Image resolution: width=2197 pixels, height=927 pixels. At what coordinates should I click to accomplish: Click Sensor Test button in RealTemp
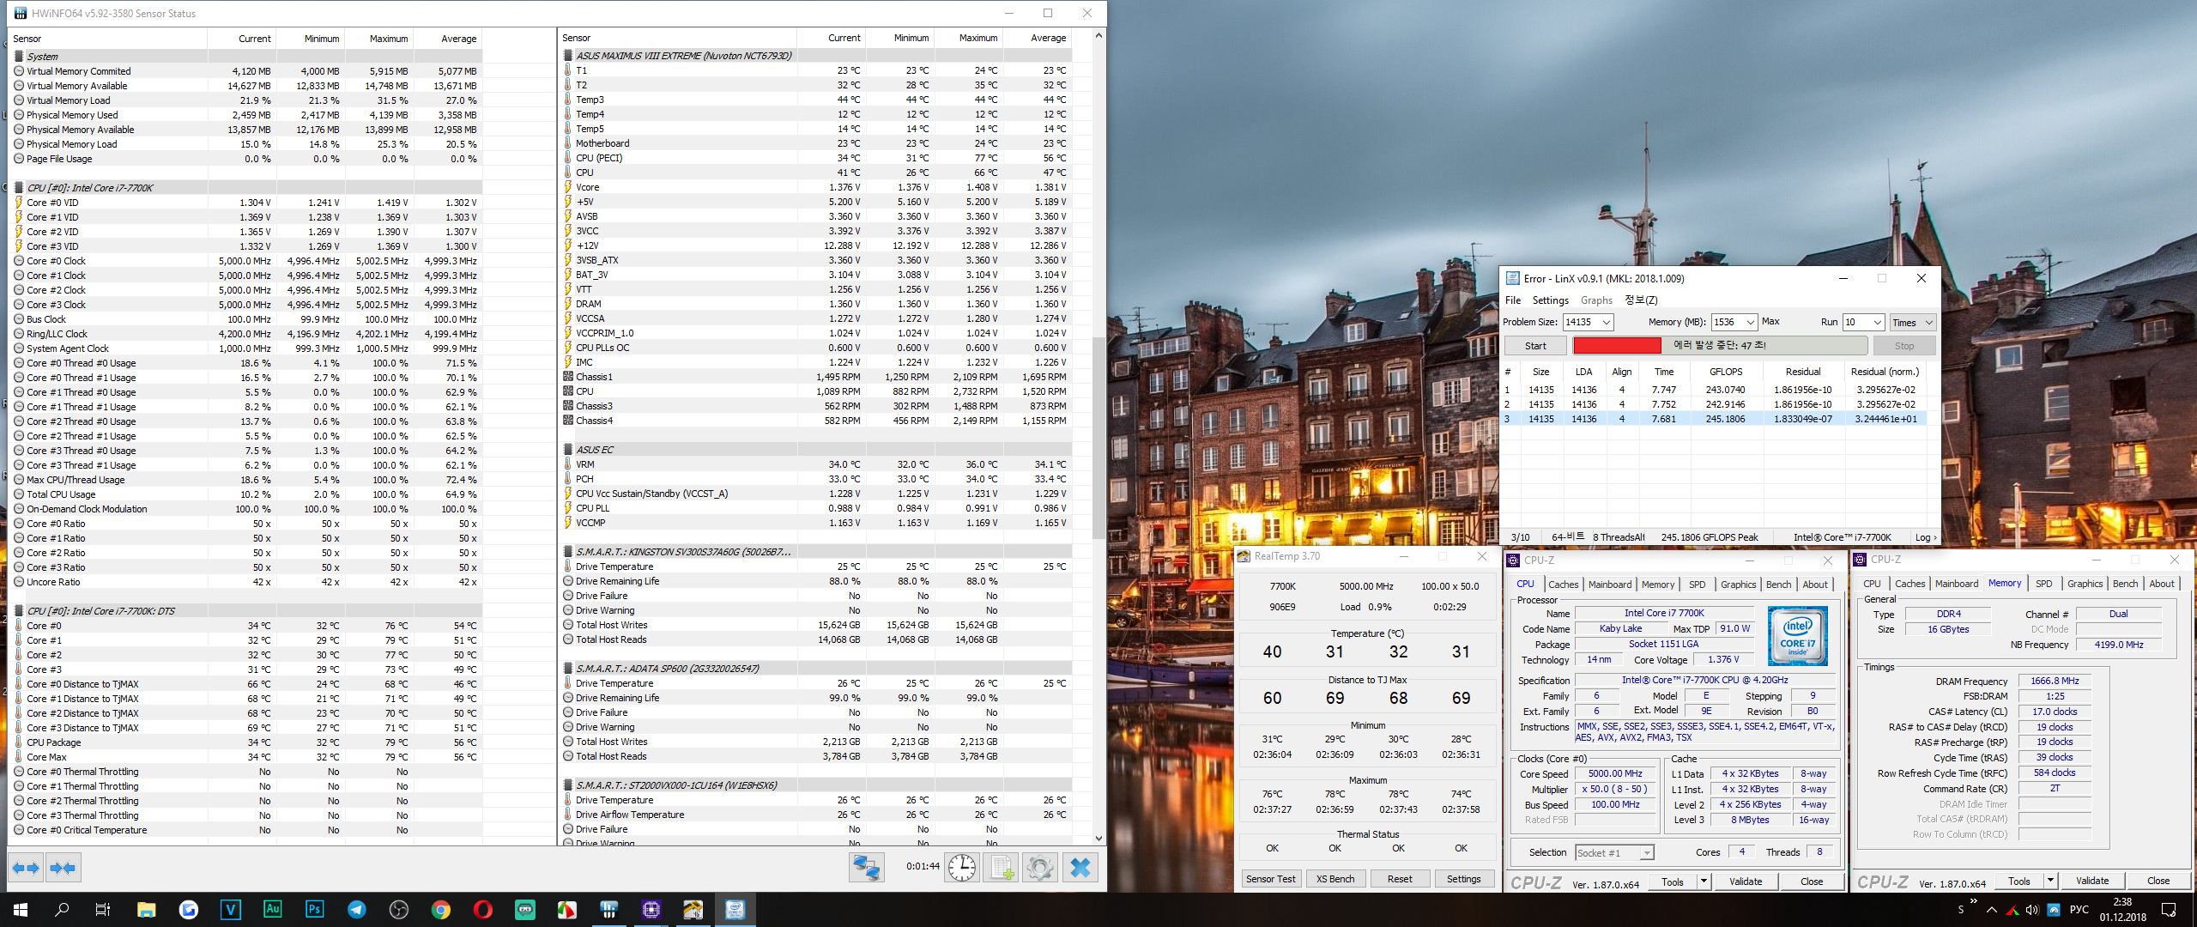point(1270,879)
